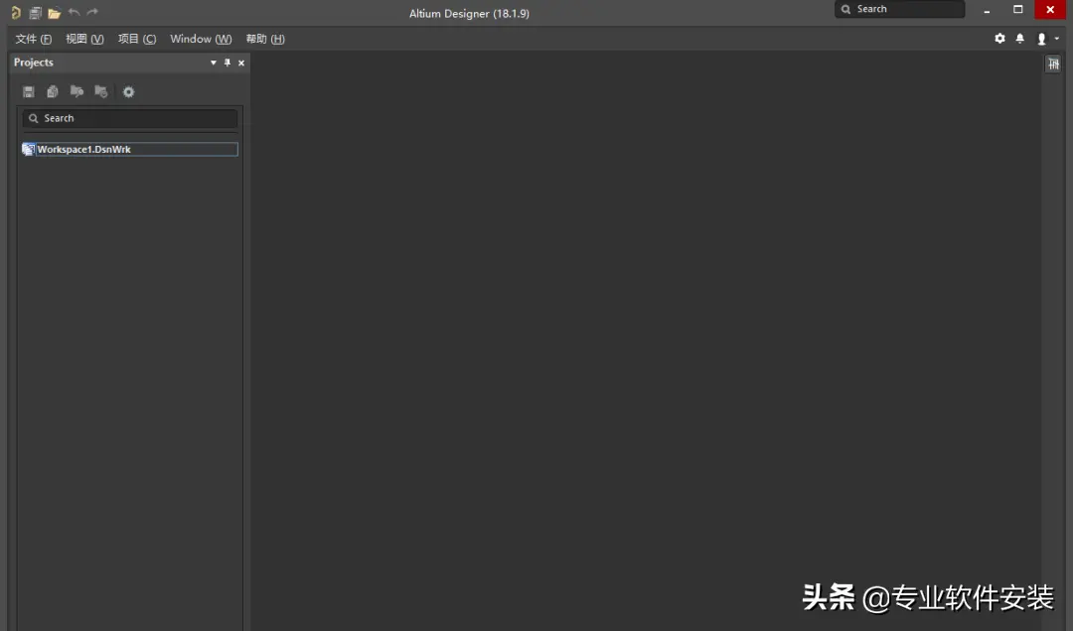This screenshot has width=1073, height=631.
Task: Click the folder-with-clock icon in Projects toolbar
Action: [x=101, y=91]
